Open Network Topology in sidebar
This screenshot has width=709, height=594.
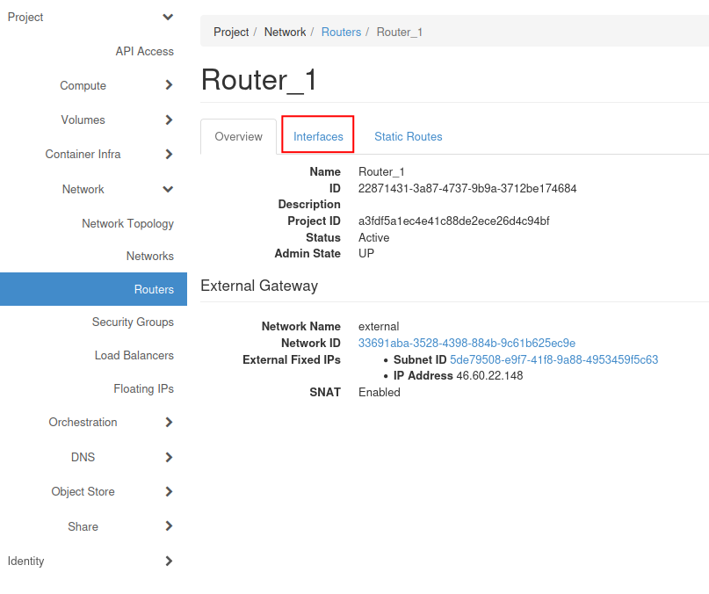(127, 224)
